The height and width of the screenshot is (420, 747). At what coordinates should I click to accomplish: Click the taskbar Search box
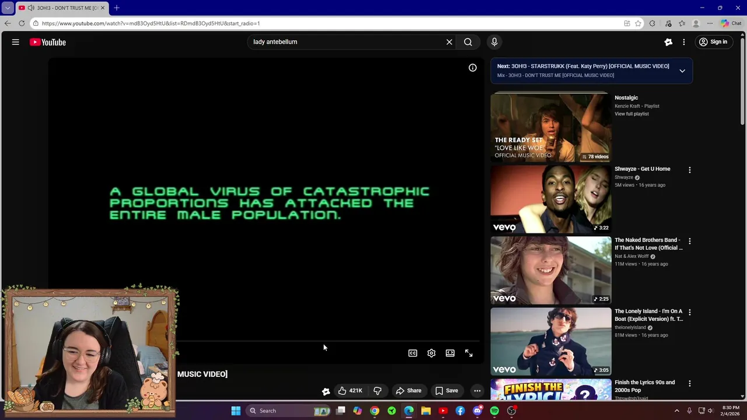[x=289, y=411]
